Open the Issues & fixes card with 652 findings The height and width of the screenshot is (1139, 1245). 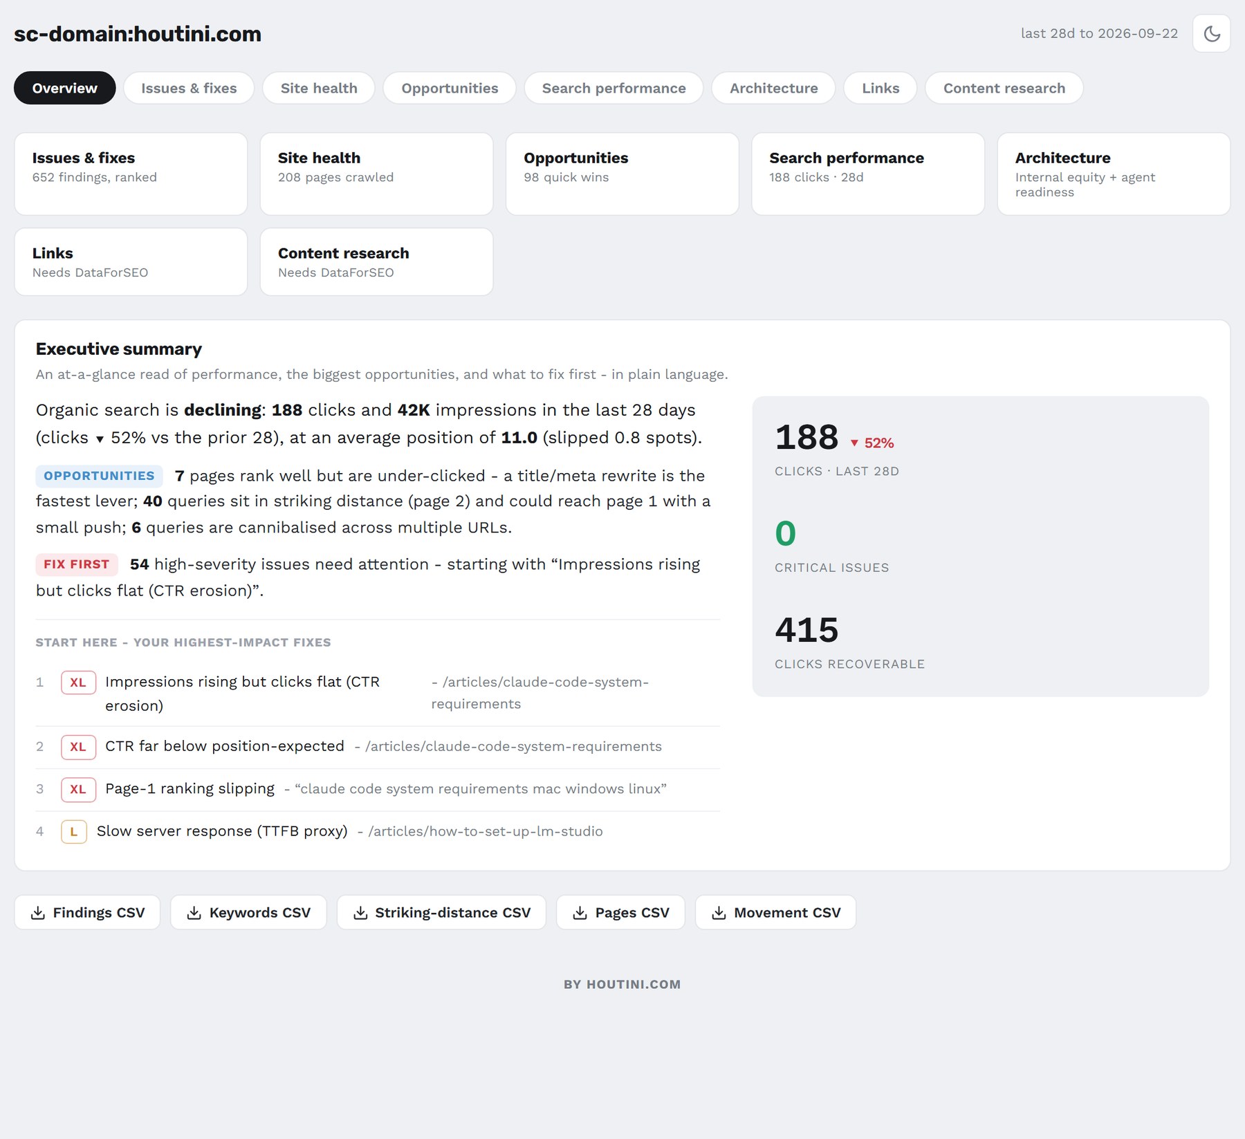131,174
